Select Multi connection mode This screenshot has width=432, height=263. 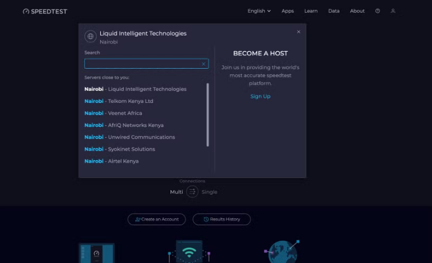(x=176, y=192)
